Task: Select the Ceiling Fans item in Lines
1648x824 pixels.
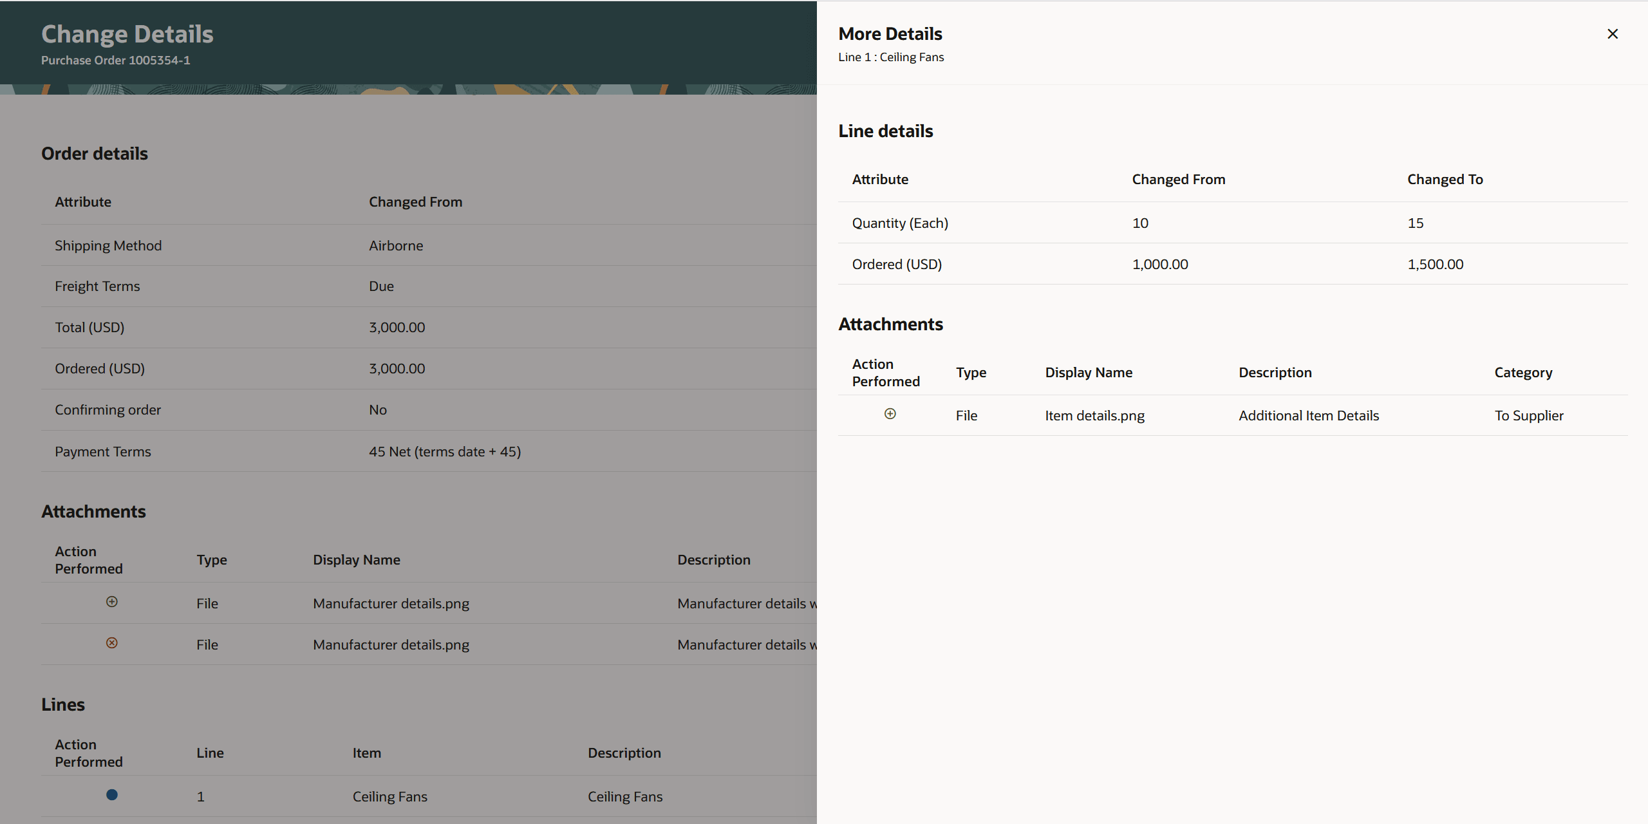Action: [x=389, y=796]
